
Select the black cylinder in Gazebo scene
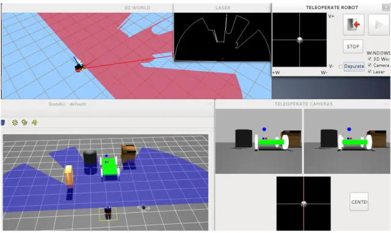[90, 158]
